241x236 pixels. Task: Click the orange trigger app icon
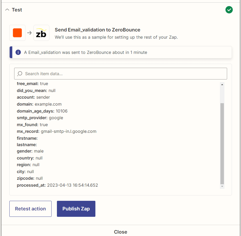(x=17, y=33)
